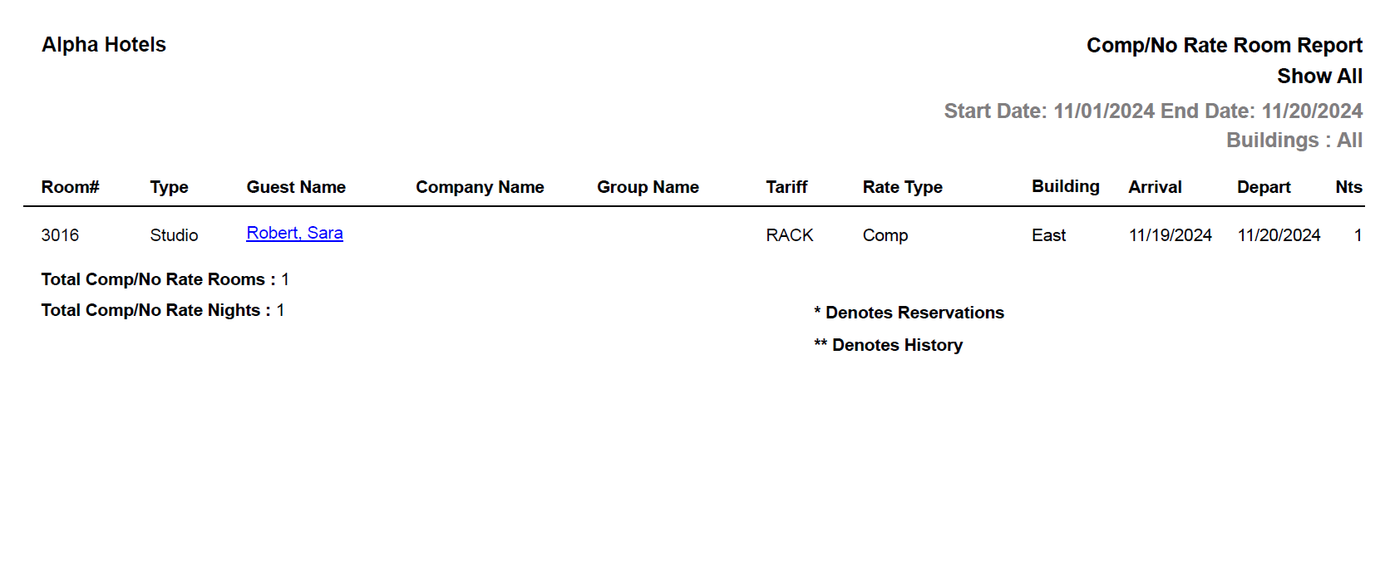Select the East building cell
The height and width of the screenshot is (572, 1390).
point(1048,235)
